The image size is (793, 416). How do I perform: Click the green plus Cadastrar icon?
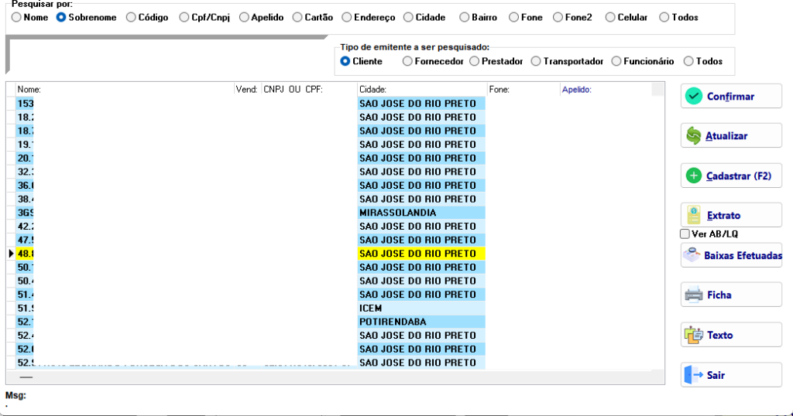(693, 176)
